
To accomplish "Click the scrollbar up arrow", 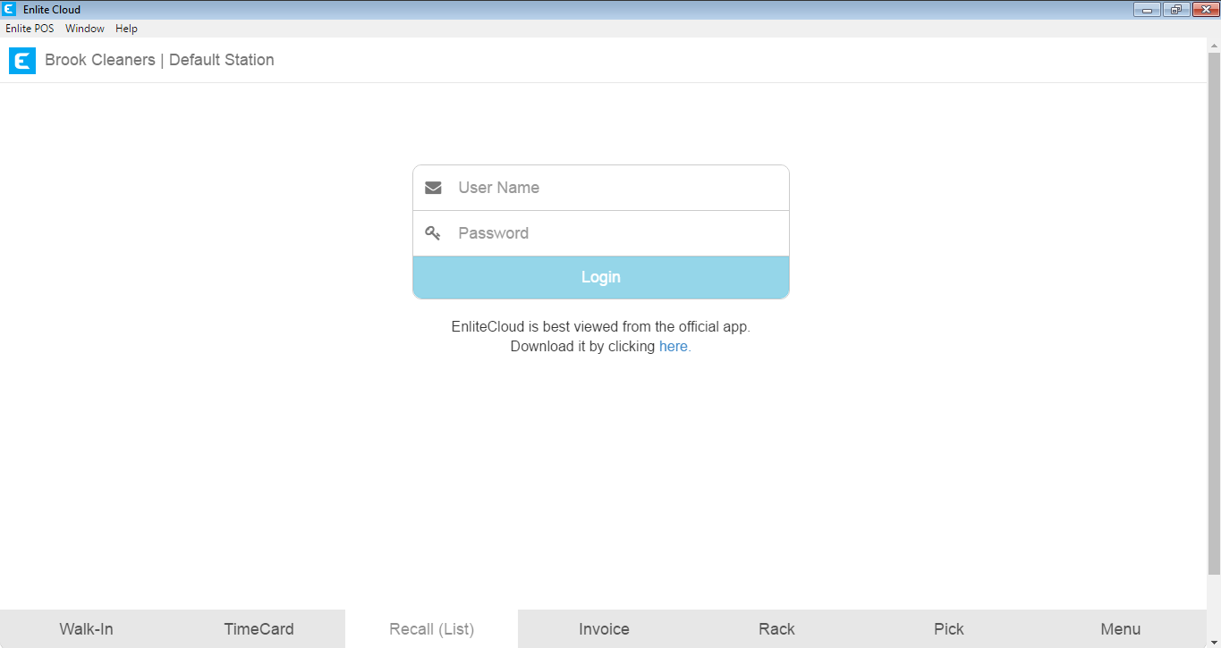I will tap(1214, 45).
